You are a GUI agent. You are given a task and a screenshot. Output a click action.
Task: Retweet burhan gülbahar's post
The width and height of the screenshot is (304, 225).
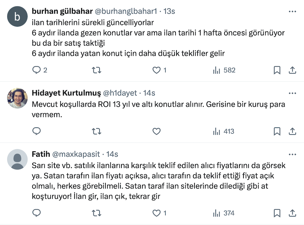click(97, 70)
